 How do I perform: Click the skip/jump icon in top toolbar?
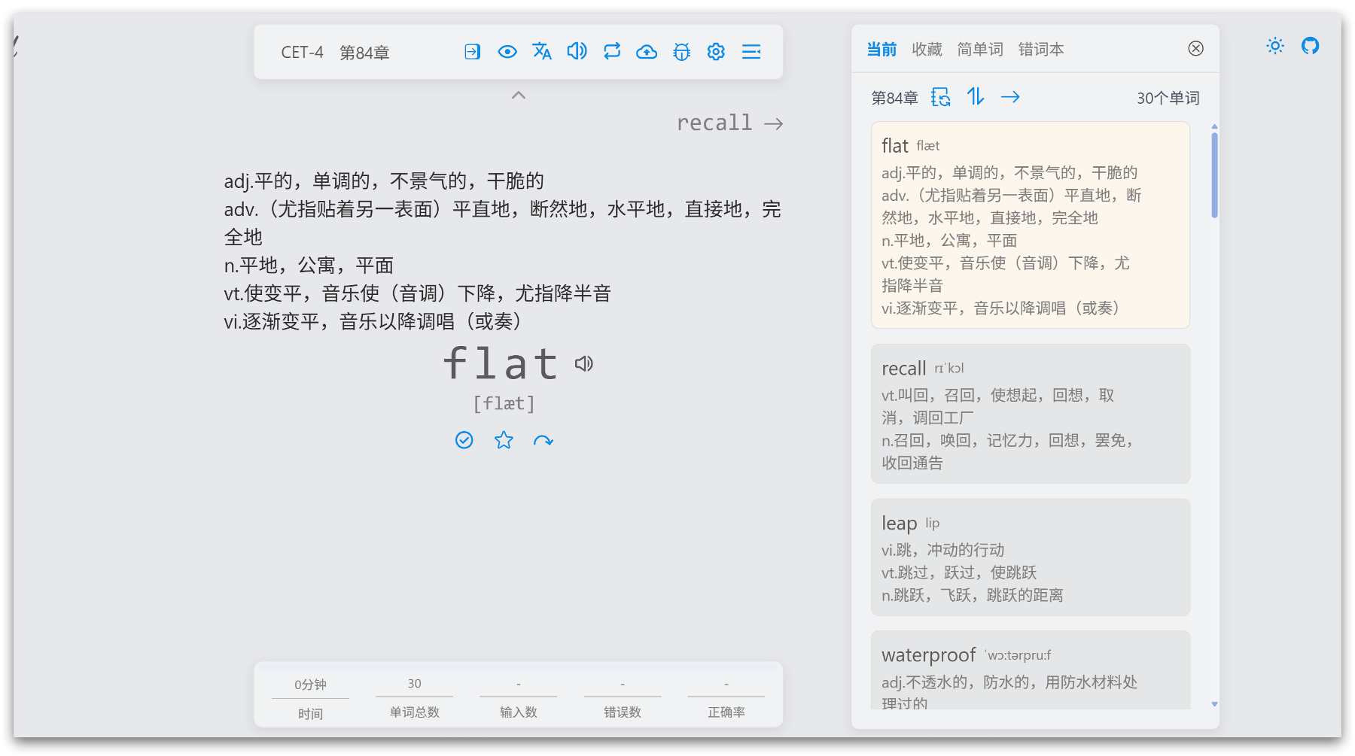tap(472, 52)
